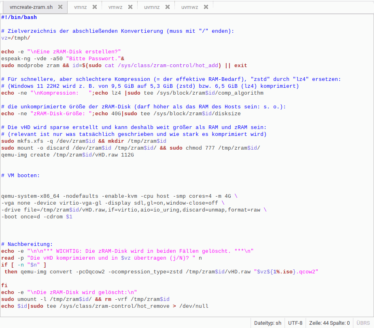
Task: Click the 'fi' keyword line
Action: point(4,286)
